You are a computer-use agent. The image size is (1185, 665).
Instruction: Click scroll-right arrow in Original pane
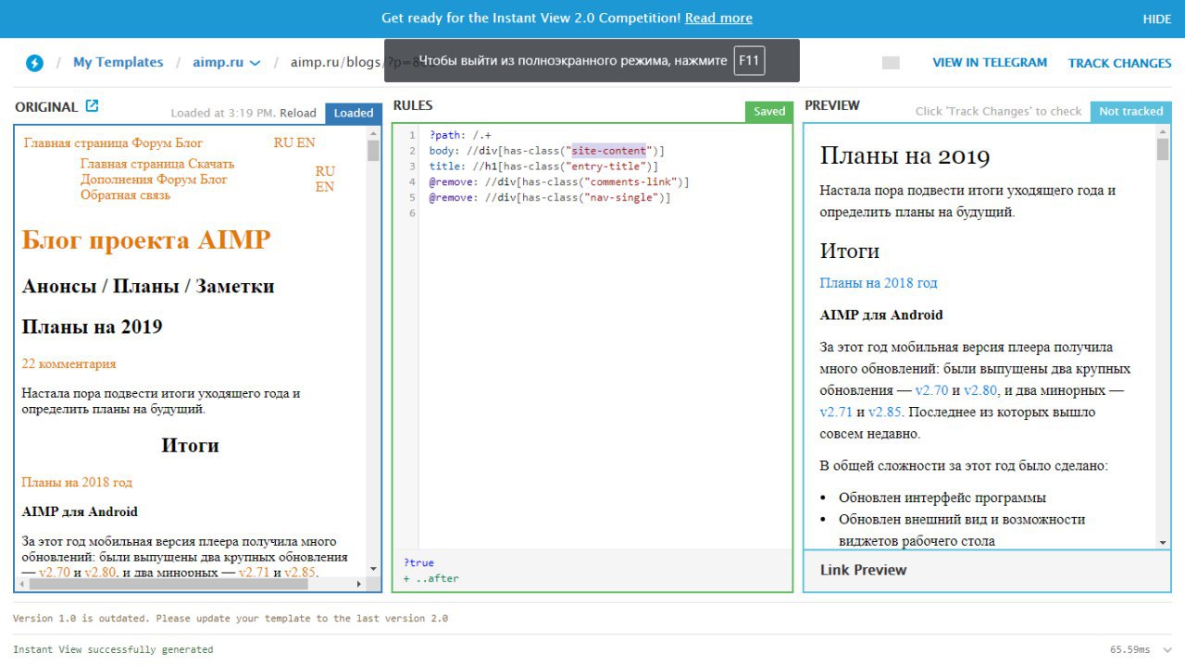(x=361, y=584)
